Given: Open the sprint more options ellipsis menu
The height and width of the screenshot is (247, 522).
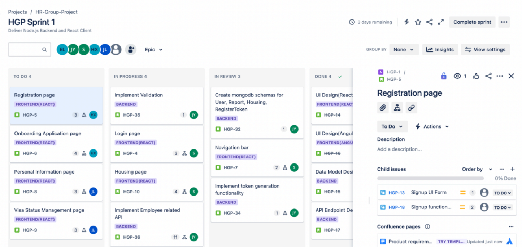Looking at the screenshot, I should pos(504,22).
